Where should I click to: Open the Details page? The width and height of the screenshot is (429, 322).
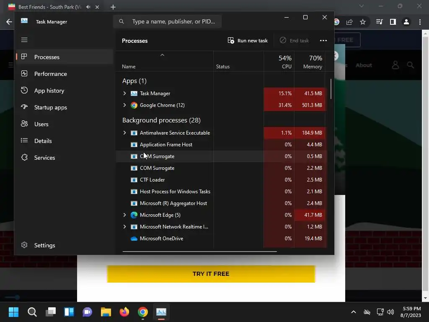[65, 141]
